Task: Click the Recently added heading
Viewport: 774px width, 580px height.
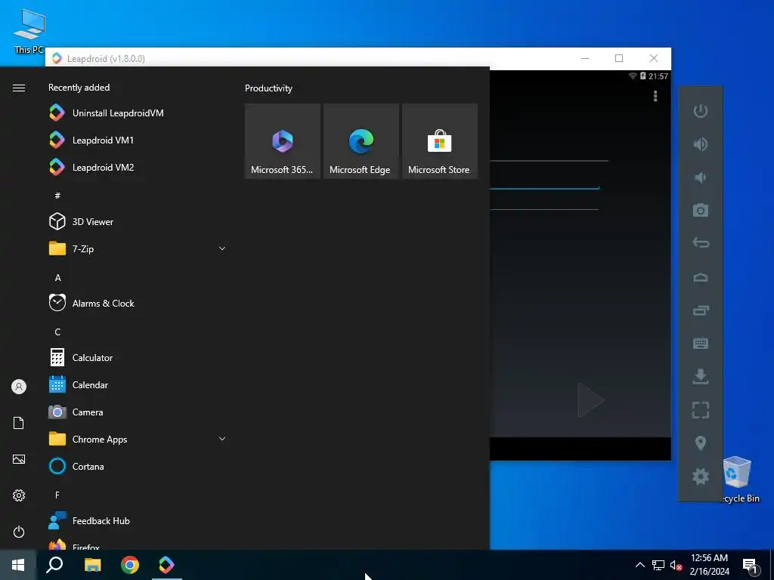Action: [x=79, y=88]
